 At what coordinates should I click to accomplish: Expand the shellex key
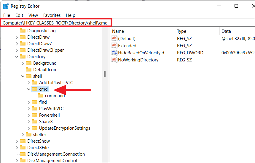[x=23, y=135]
